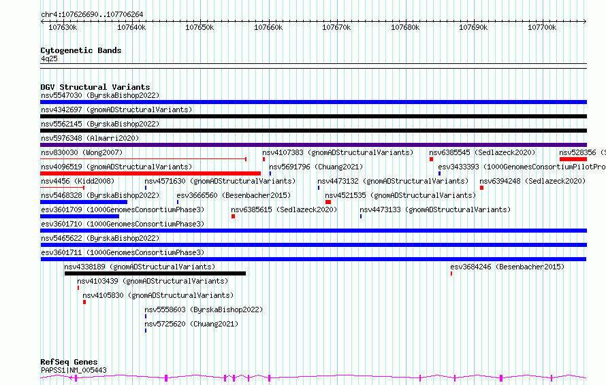606x385 pixels.
Task: Select the 107660k ruler position
Action: point(268,27)
